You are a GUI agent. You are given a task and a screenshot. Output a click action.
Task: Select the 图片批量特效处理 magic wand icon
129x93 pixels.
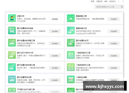tap(12, 79)
